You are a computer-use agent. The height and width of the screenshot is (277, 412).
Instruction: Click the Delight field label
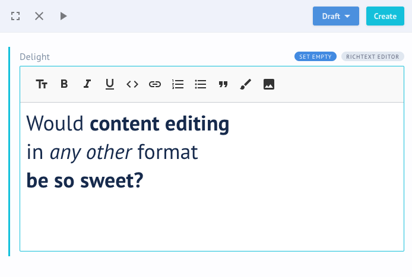pyautogui.click(x=34, y=57)
